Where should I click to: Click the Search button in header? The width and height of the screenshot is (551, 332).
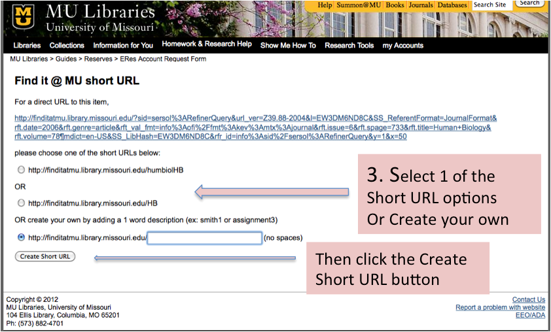[529, 3]
